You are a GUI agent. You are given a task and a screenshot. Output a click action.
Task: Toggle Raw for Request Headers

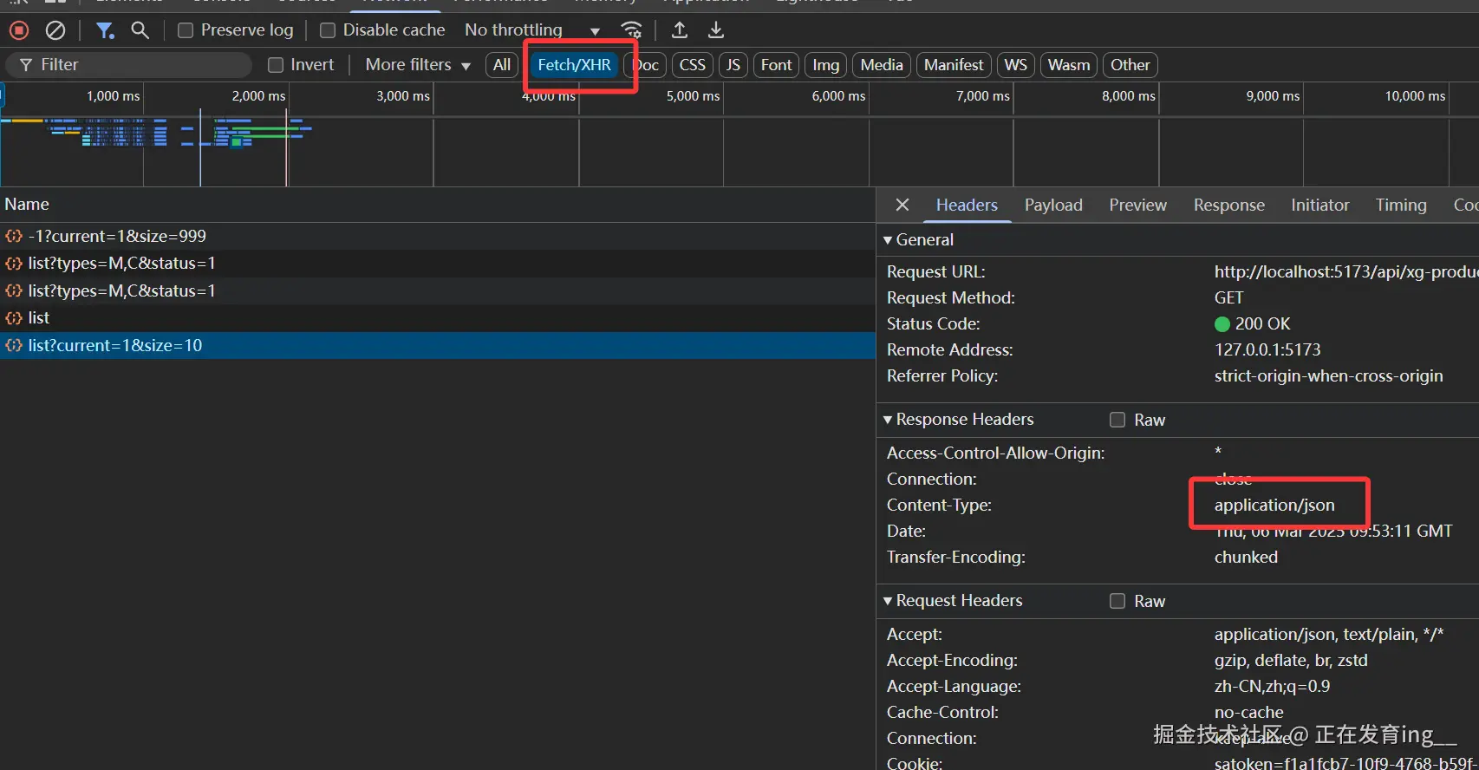coord(1117,601)
